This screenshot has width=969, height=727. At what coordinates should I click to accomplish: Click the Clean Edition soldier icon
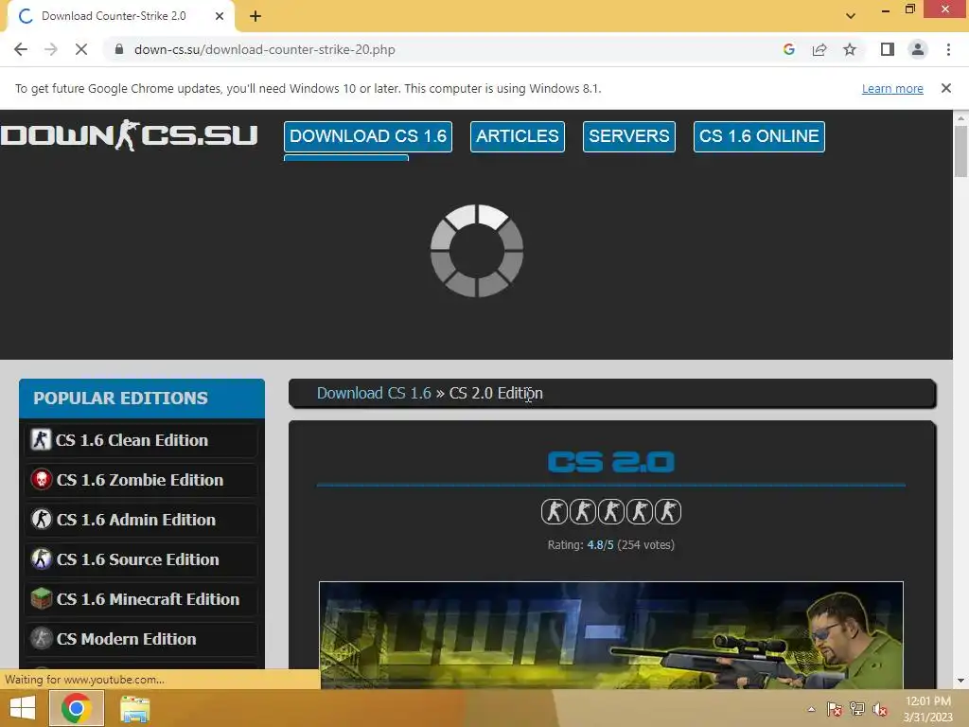[x=42, y=439]
